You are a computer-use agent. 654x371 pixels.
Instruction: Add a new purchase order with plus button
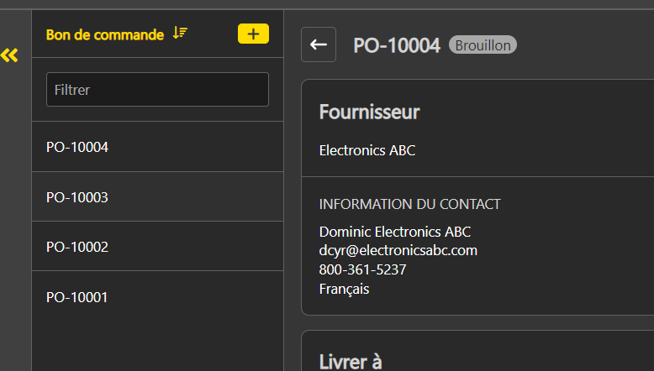[x=253, y=34]
